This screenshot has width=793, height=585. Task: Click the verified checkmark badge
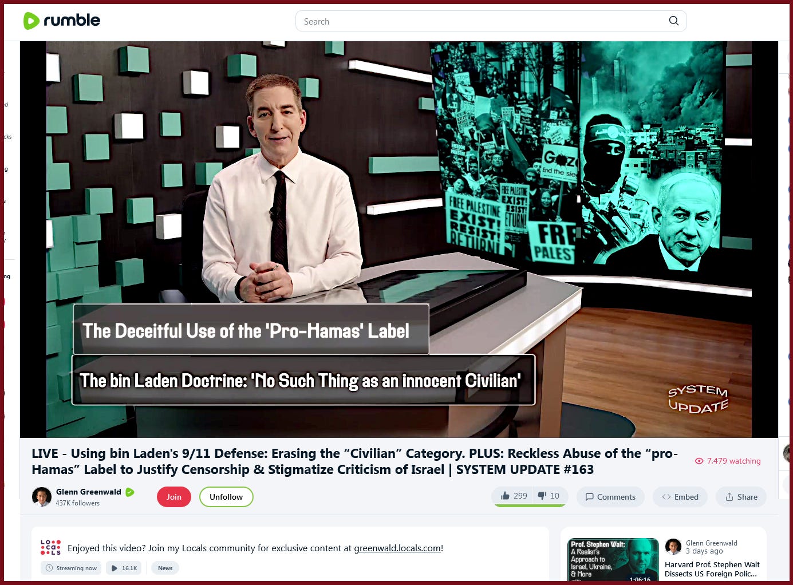pyautogui.click(x=130, y=492)
